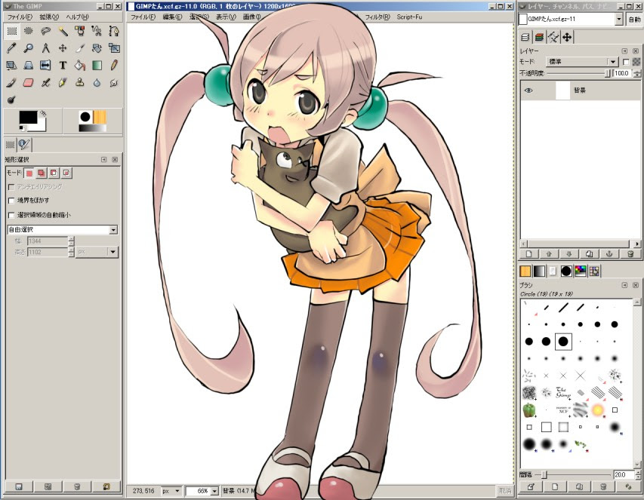The image size is (644, 500).
Task: Select the Bucket Fill tool
Action: 80,65
